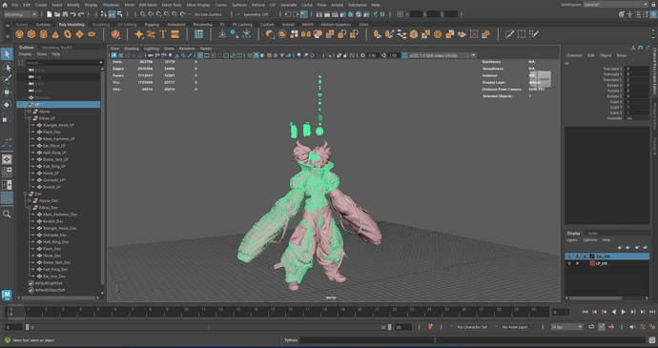Toggle the Channel Box panel icon
This screenshot has height=348, width=658.
pyautogui.click(x=654, y=14)
